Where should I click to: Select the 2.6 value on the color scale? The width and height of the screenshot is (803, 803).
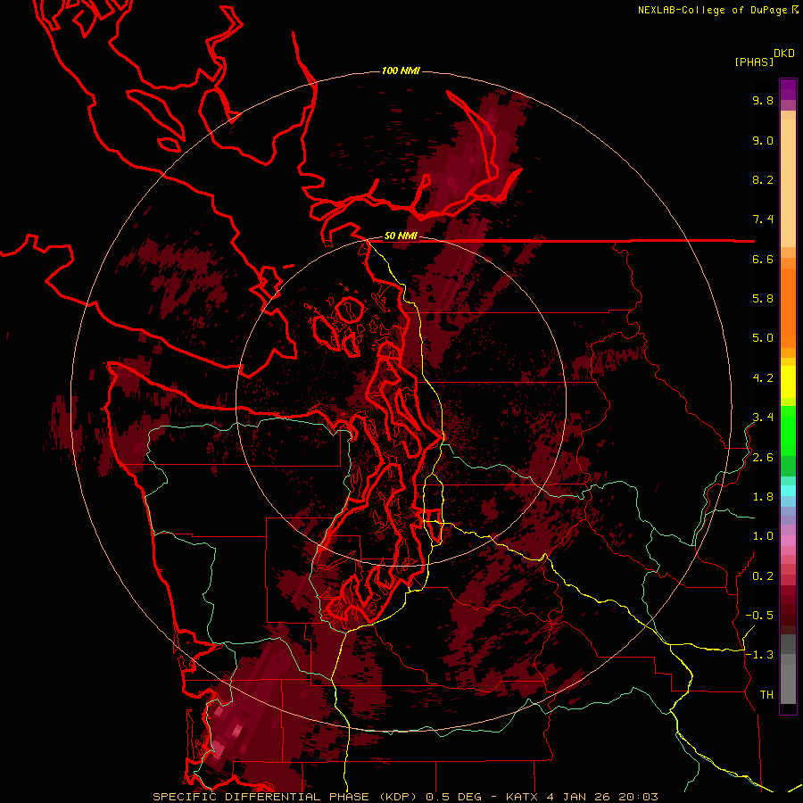[763, 458]
